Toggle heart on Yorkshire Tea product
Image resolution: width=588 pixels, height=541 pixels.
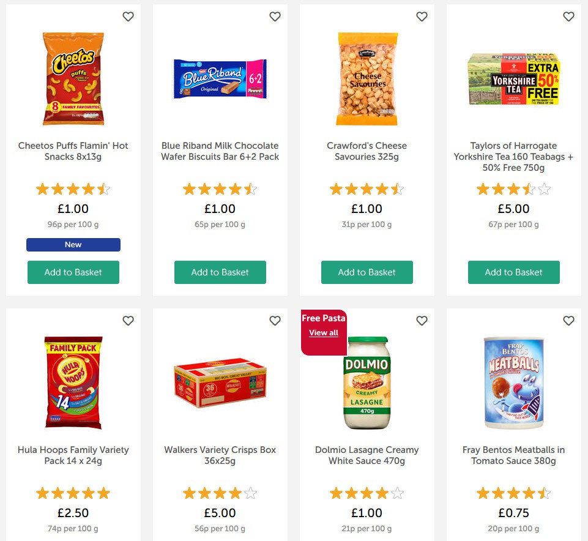[568, 17]
